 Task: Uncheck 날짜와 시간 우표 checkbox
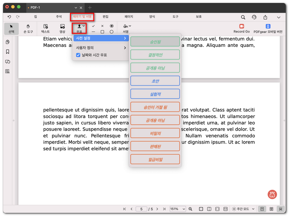tap(78, 55)
